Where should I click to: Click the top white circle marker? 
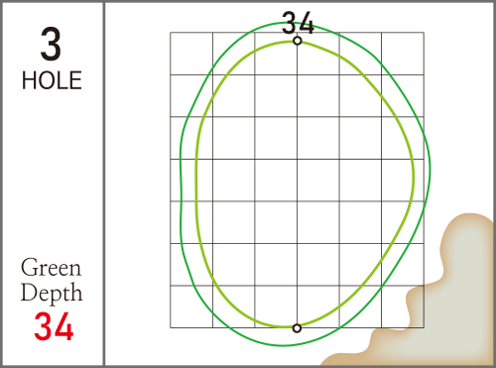[x=298, y=41]
